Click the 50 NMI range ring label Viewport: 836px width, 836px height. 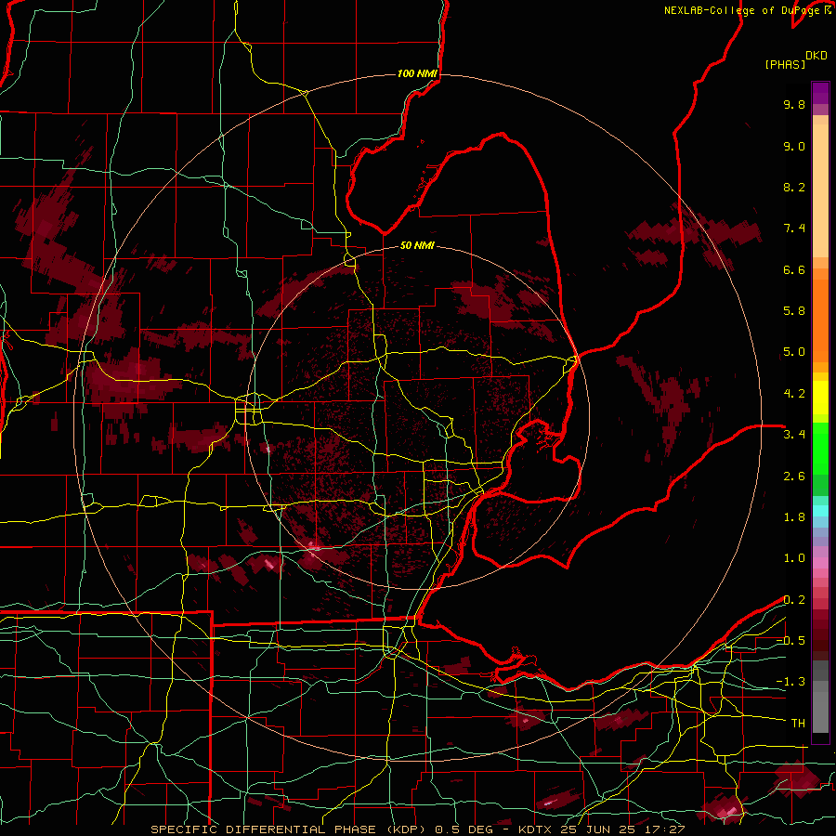(417, 245)
